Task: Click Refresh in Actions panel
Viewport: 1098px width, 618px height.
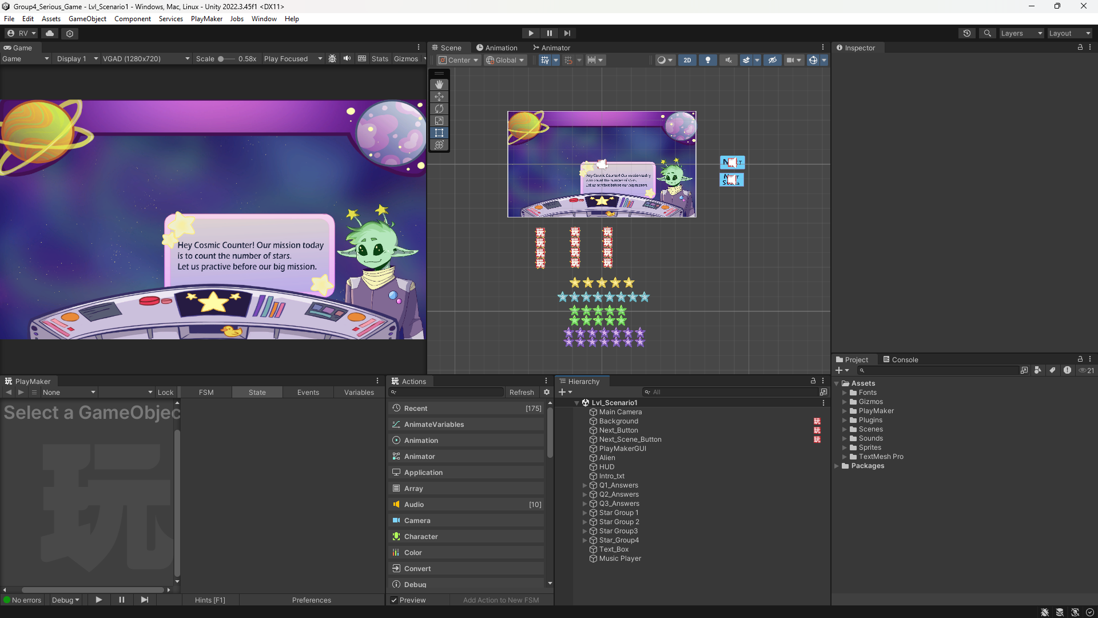Action: click(522, 392)
